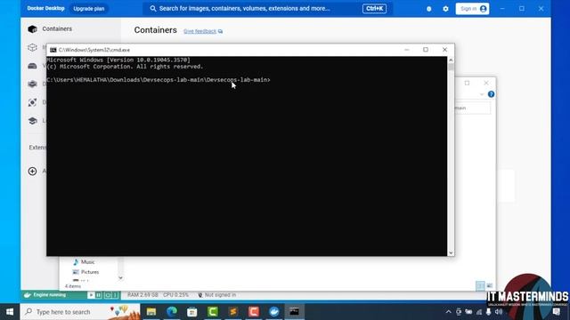The height and width of the screenshot is (320, 570).
Task: Open the Dev Environments icon in Docker sidebar
Action: 32,84
